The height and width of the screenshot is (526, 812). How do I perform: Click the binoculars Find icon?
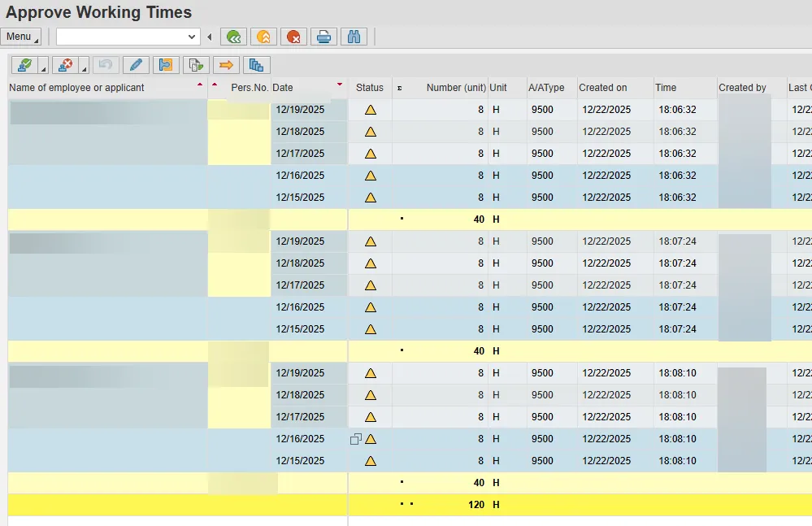tap(354, 37)
